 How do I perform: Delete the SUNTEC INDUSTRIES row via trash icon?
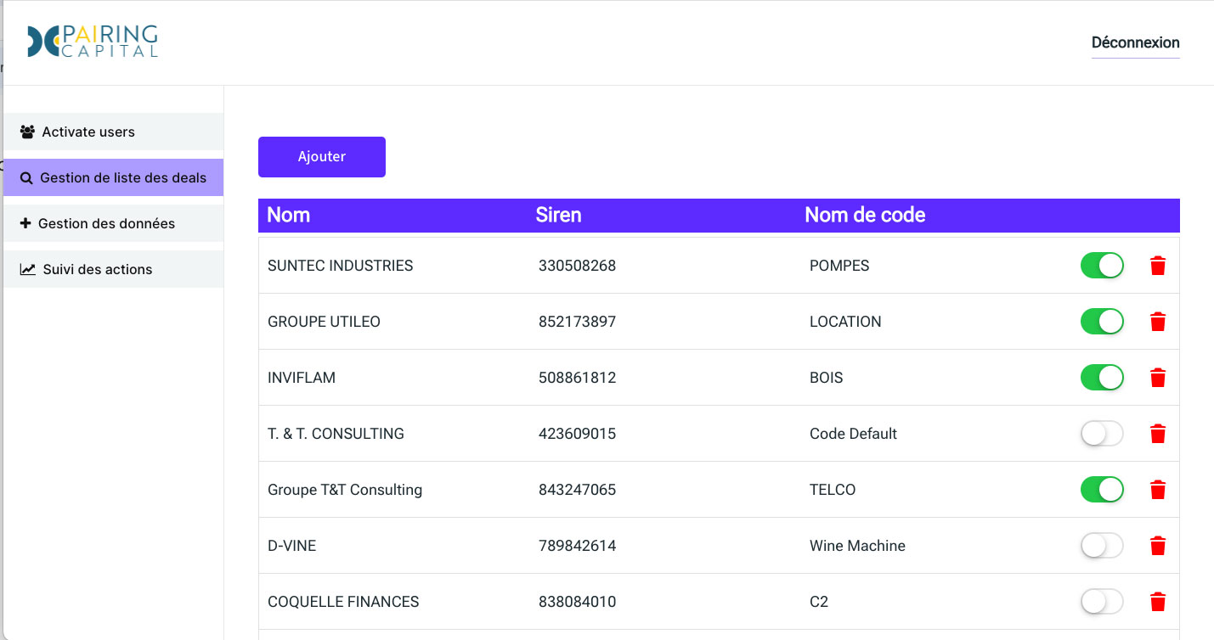click(1157, 266)
